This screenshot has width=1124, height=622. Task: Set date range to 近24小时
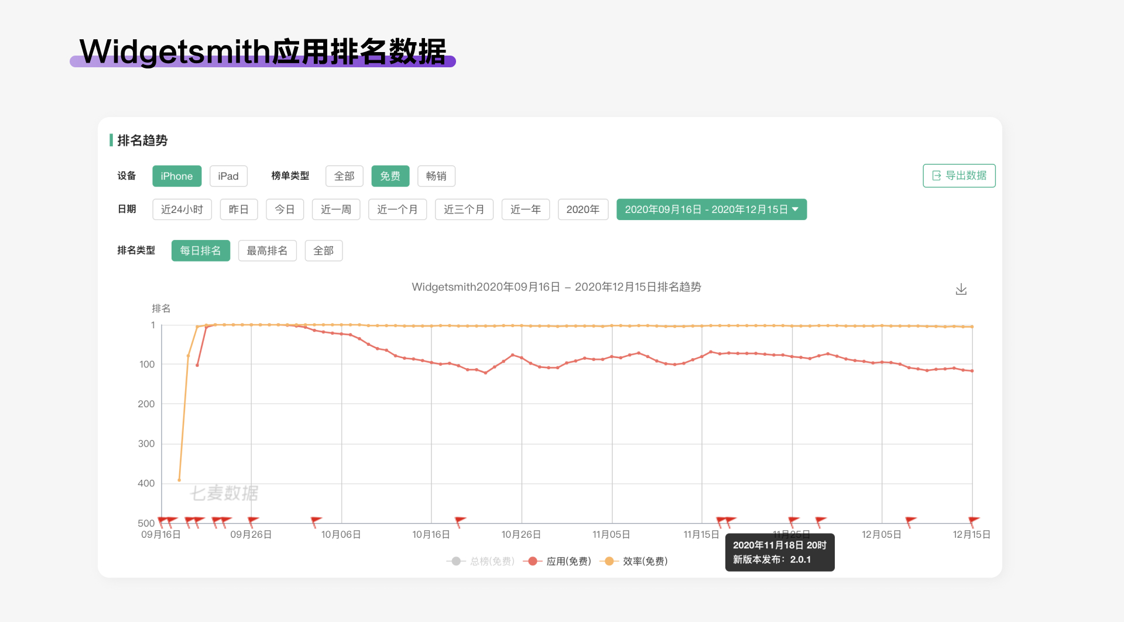pyautogui.click(x=182, y=209)
